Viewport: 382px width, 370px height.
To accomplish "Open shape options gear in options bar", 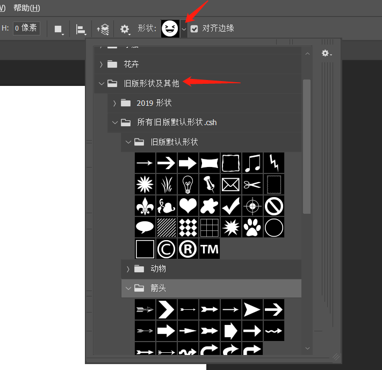I will coord(125,29).
